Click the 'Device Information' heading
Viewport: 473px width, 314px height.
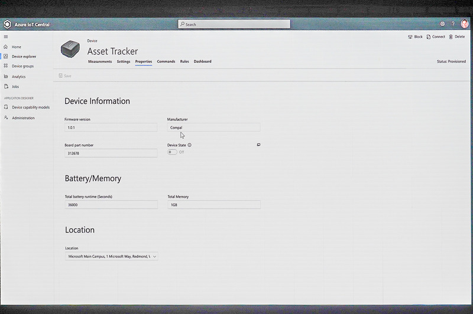pyautogui.click(x=97, y=101)
